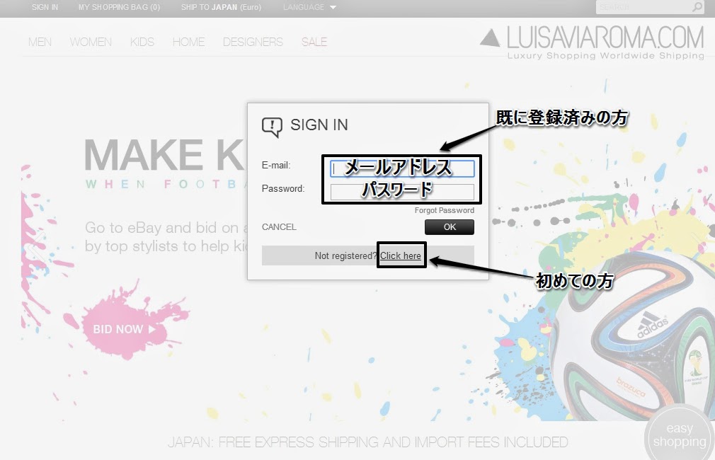Click the Forgot Password link
The image size is (715, 460).
click(444, 210)
